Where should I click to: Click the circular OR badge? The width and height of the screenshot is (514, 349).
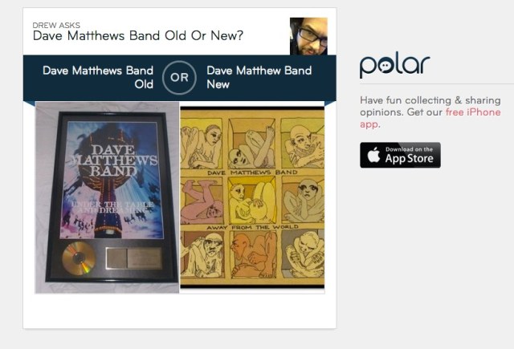click(179, 78)
